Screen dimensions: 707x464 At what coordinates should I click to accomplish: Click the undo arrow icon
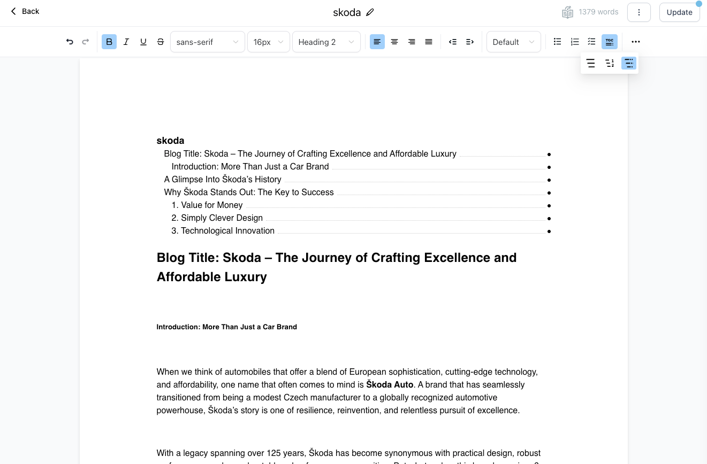(70, 42)
